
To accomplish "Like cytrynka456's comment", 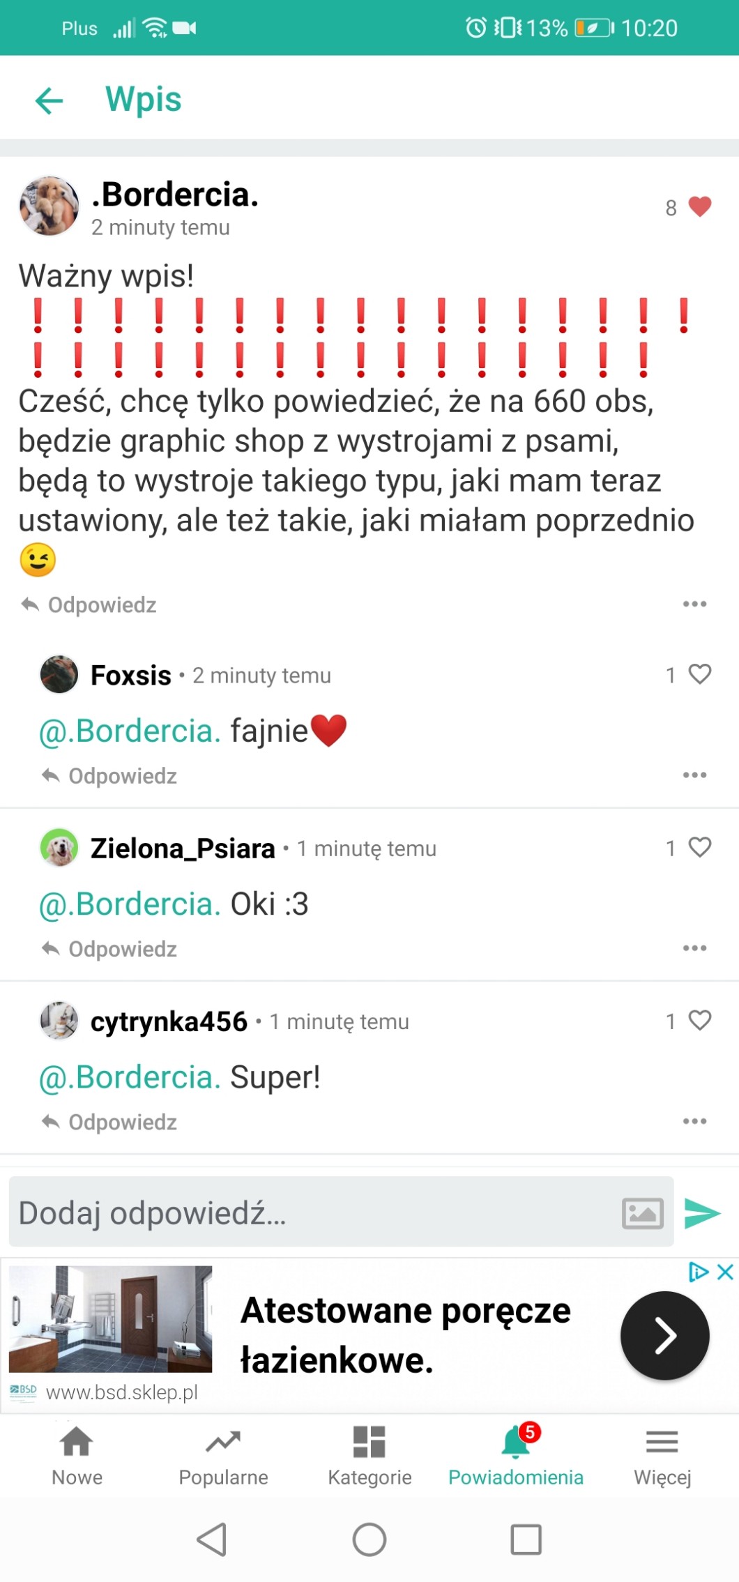I will tap(699, 1019).
